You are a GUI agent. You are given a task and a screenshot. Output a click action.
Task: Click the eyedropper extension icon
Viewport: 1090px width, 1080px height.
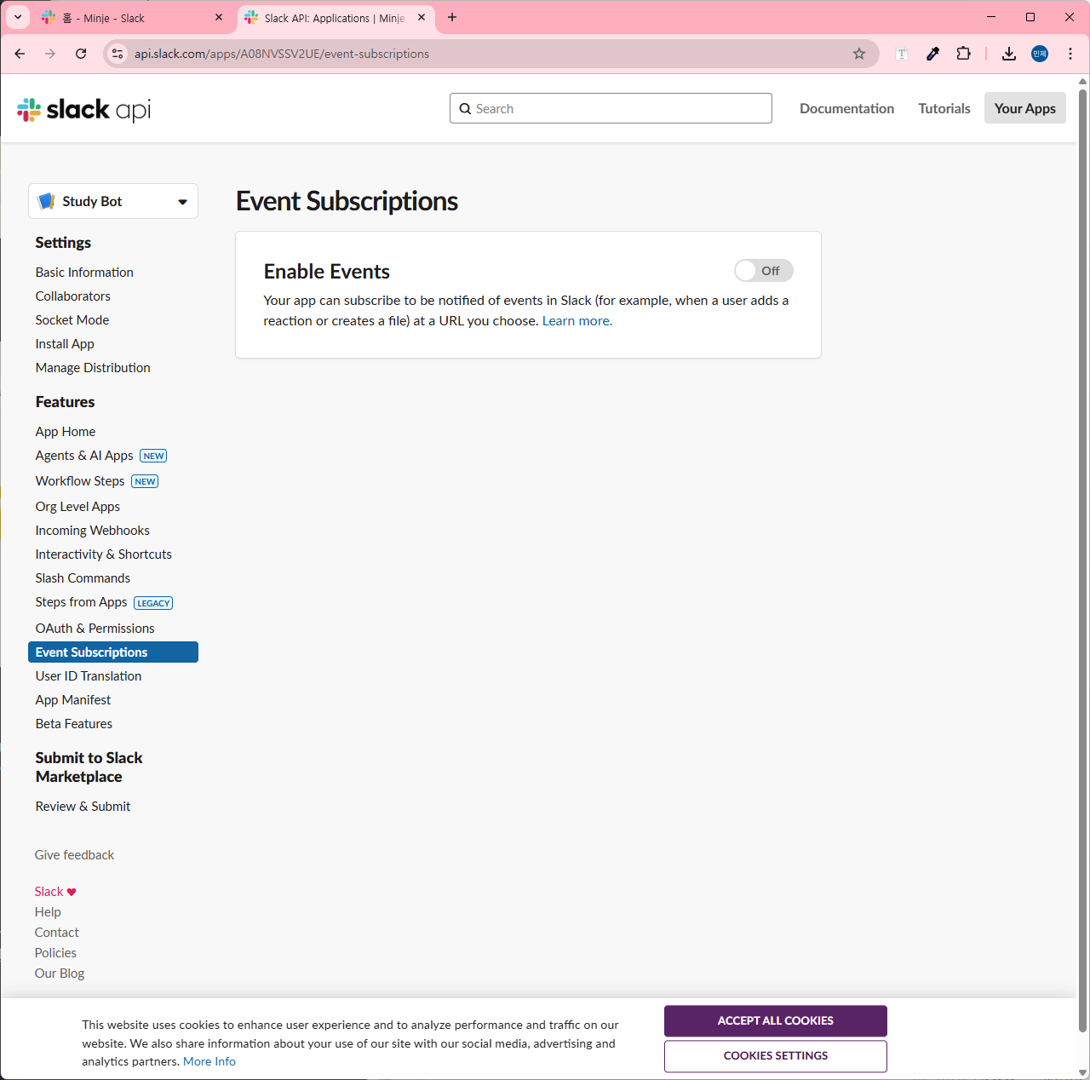tap(932, 54)
